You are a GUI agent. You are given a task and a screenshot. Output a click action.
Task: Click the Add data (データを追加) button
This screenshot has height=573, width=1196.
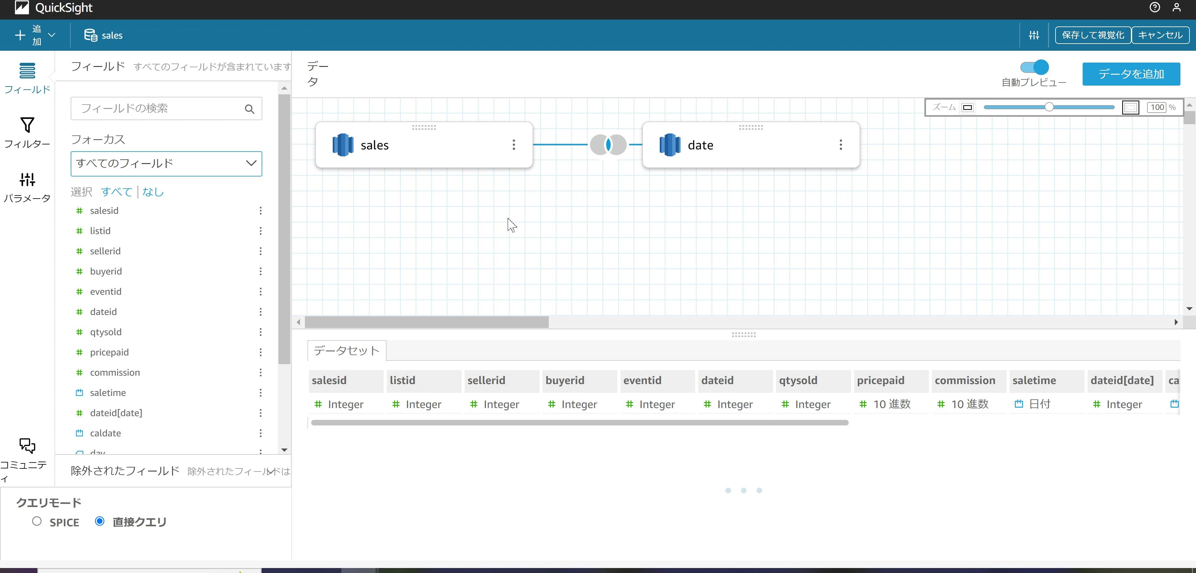click(1131, 74)
